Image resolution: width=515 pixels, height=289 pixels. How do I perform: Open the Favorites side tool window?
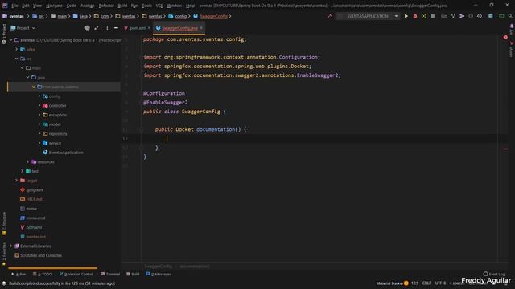pos(4,254)
